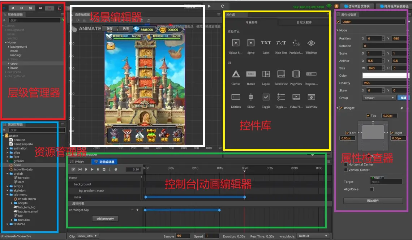Toggle the AlignOnce checkbox
The image size is (412, 240).
[x=372, y=189]
